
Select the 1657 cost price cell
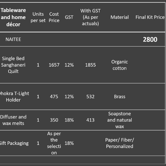coord(54,65)
